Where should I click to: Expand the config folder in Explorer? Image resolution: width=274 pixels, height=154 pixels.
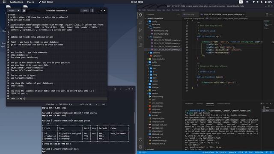tap(163, 21)
